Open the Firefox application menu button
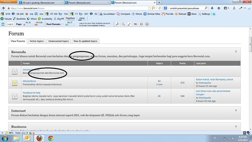 coord(9,2)
